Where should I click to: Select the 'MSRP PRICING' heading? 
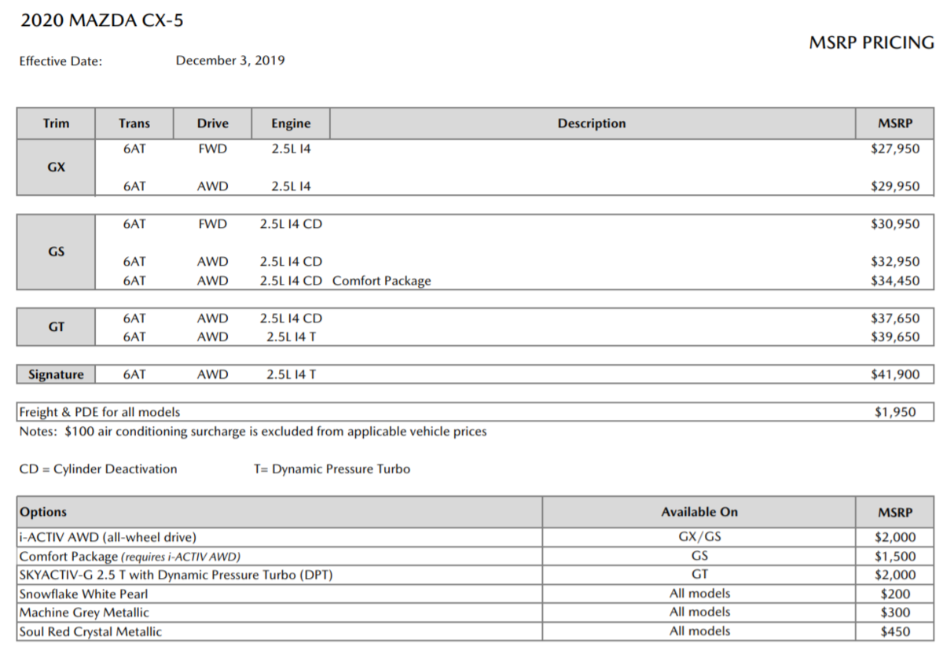tap(871, 43)
